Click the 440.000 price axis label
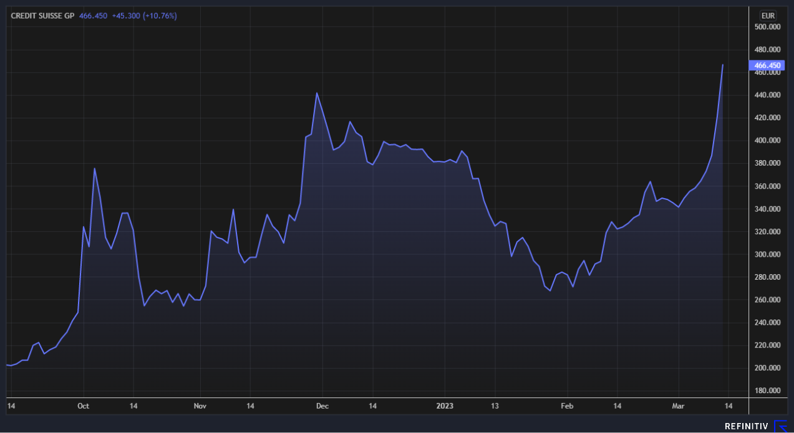This screenshot has height=433, width=794. point(767,95)
